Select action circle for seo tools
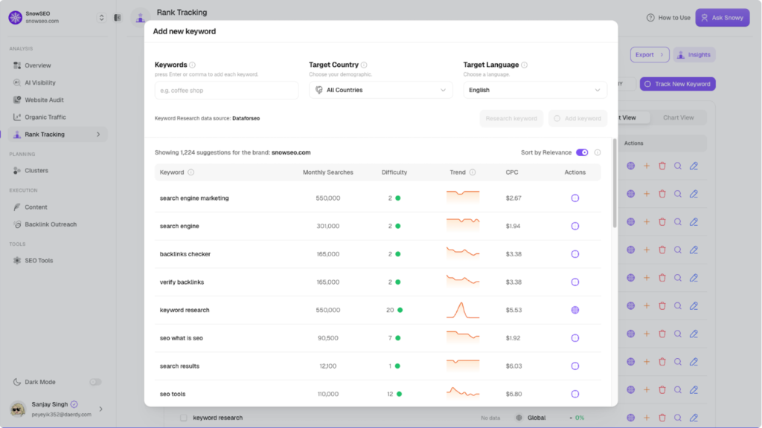 pos(575,394)
